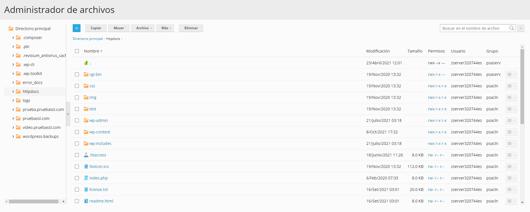530x212 pixels.
Task: Expand the wordpress-backups tree node
Action: click(13, 136)
